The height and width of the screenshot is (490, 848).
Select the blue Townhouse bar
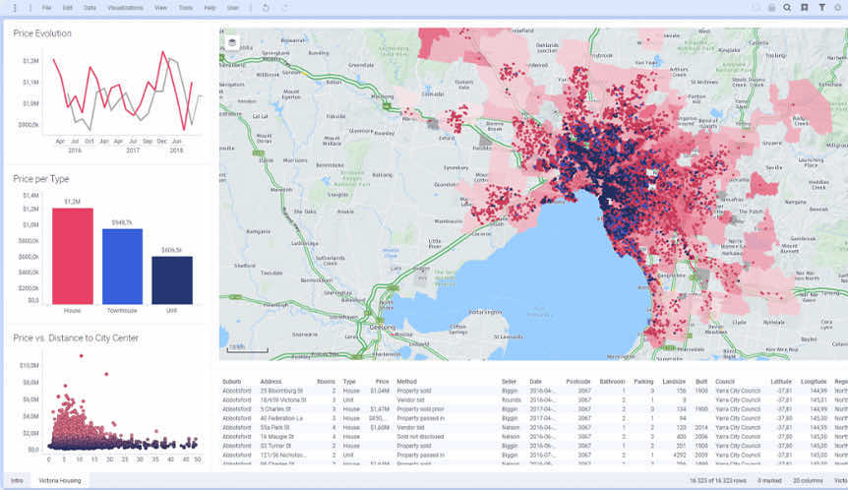[123, 266]
